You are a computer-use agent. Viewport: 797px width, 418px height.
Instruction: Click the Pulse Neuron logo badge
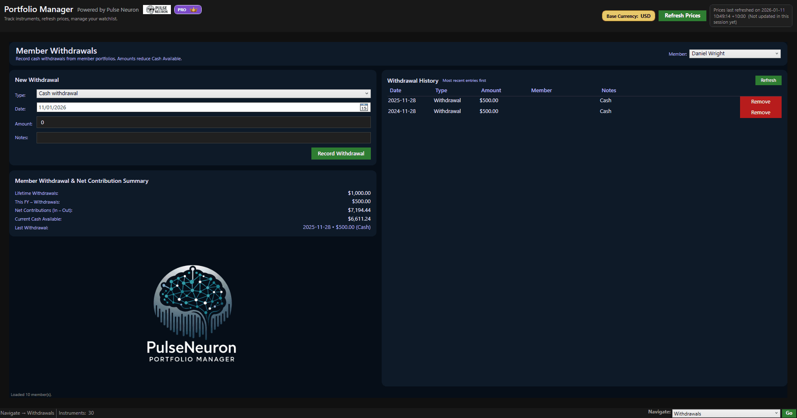(157, 10)
